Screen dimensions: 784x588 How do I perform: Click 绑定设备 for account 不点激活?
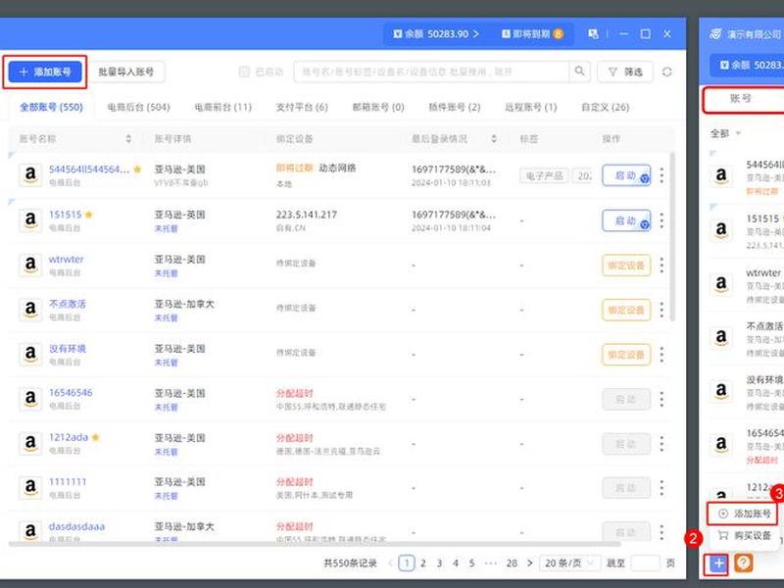[x=626, y=310]
